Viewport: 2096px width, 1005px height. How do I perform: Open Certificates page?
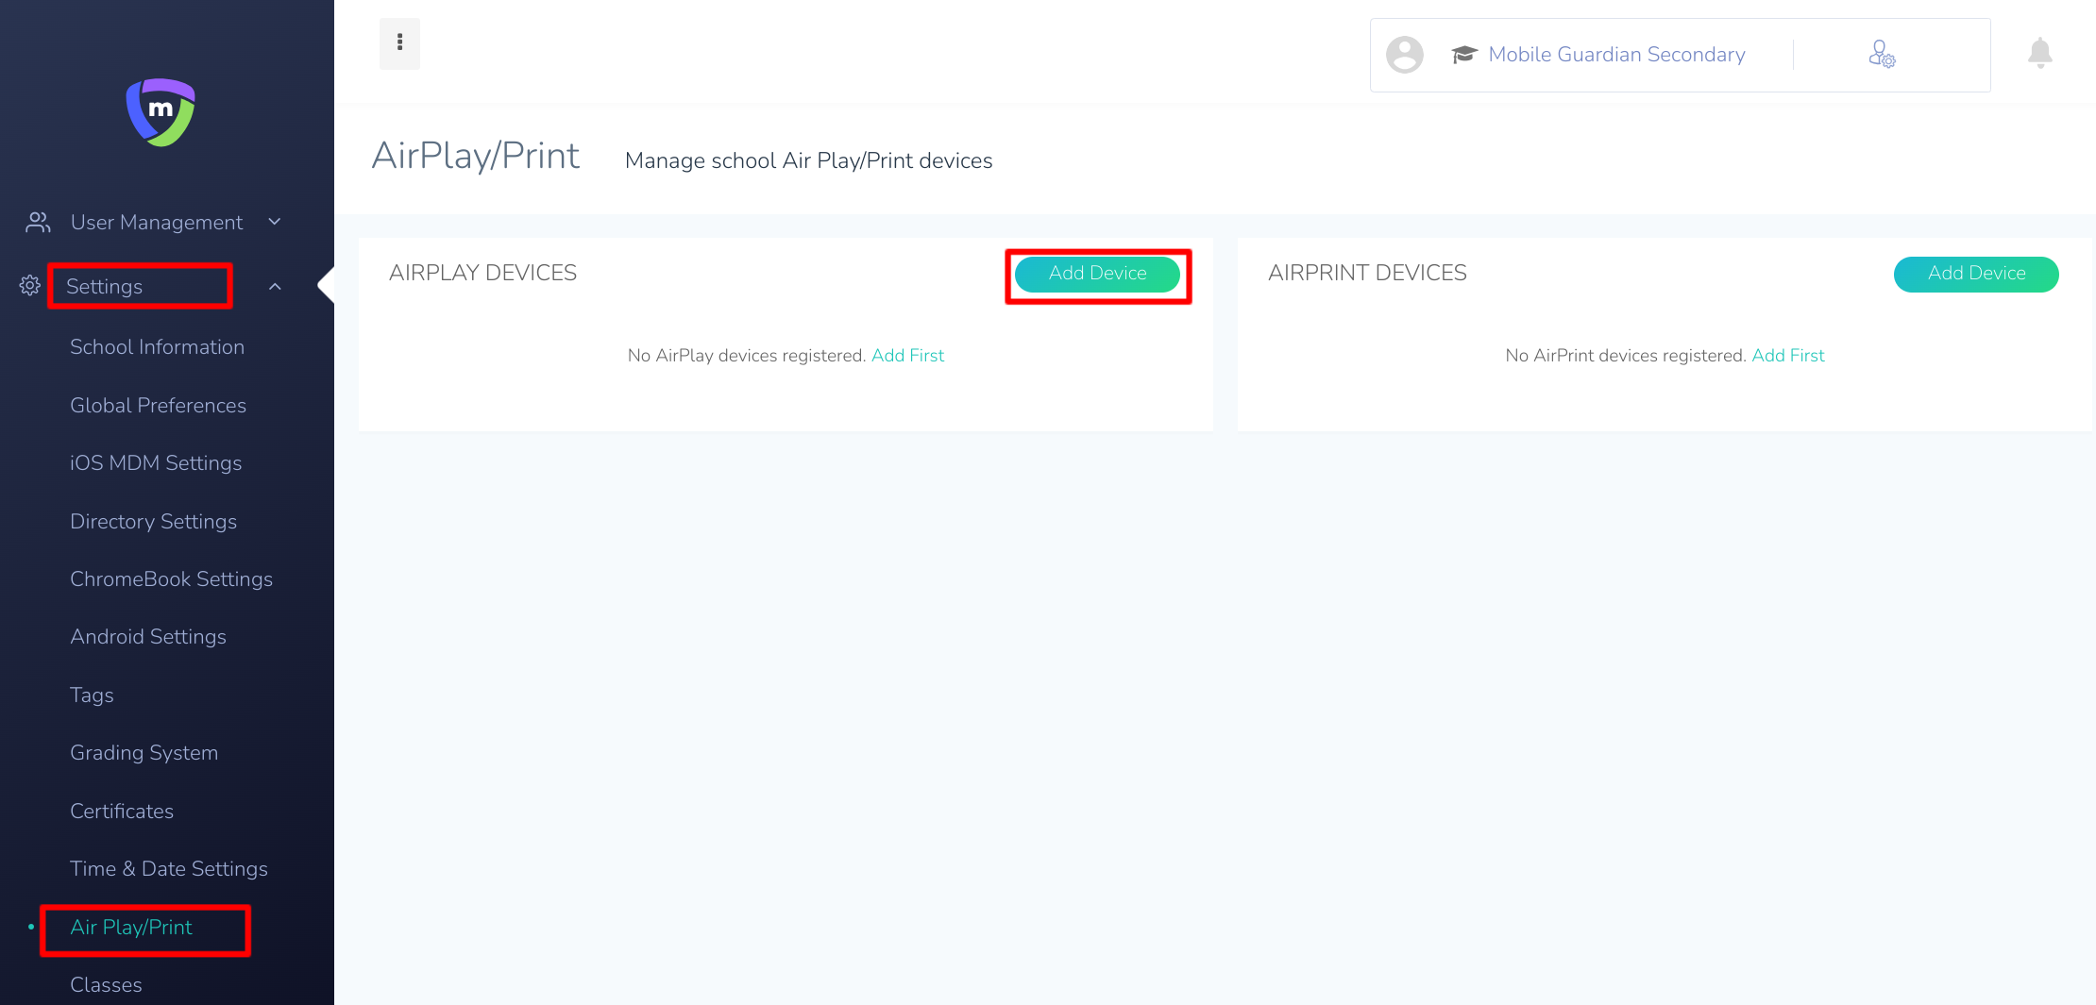click(x=122, y=811)
